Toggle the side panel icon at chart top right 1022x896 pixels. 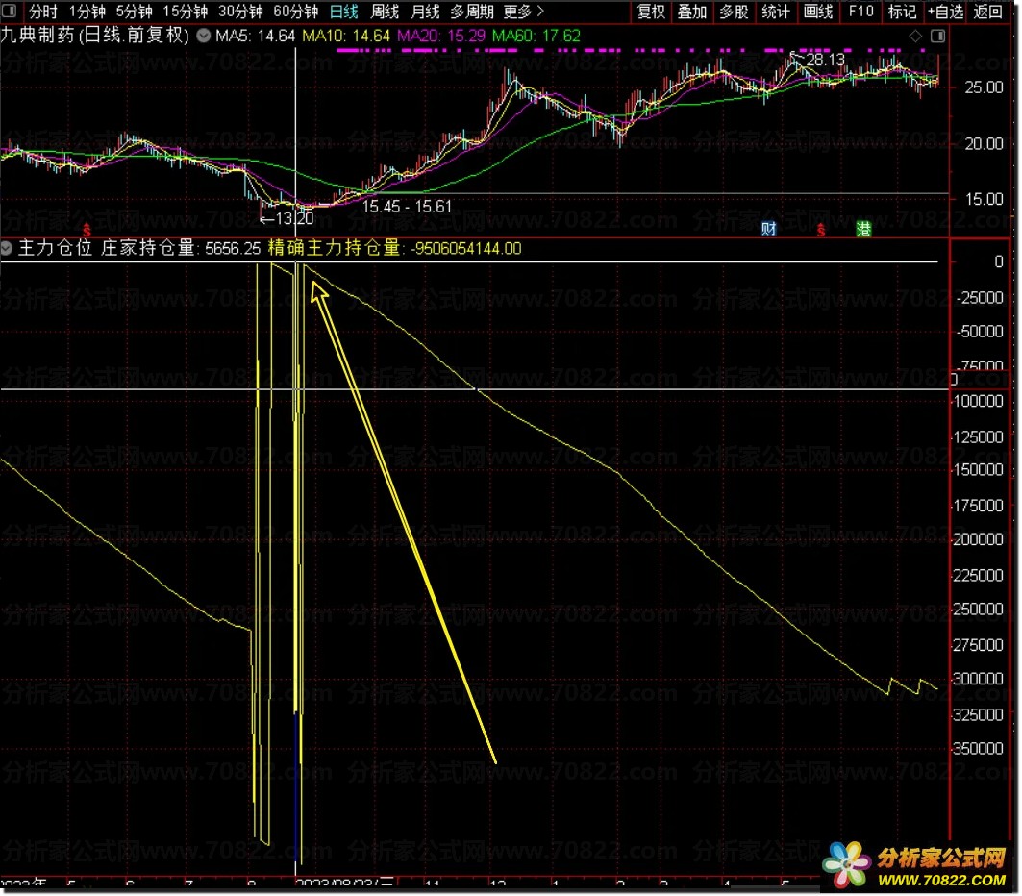(x=937, y=36)
